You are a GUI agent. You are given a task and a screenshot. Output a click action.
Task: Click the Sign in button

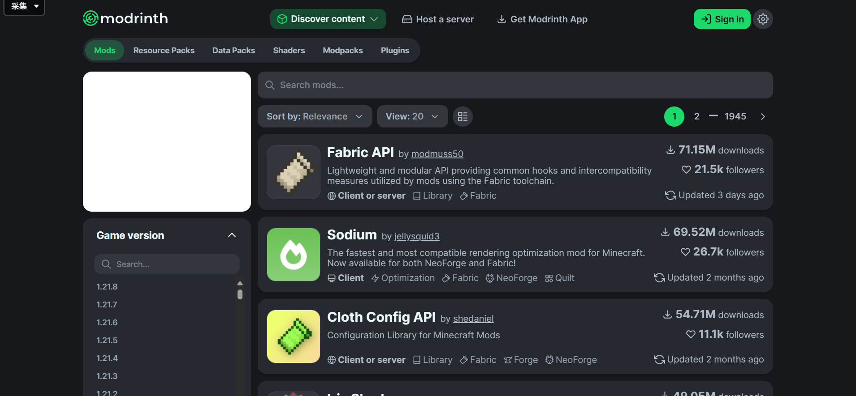coord(722,19)
